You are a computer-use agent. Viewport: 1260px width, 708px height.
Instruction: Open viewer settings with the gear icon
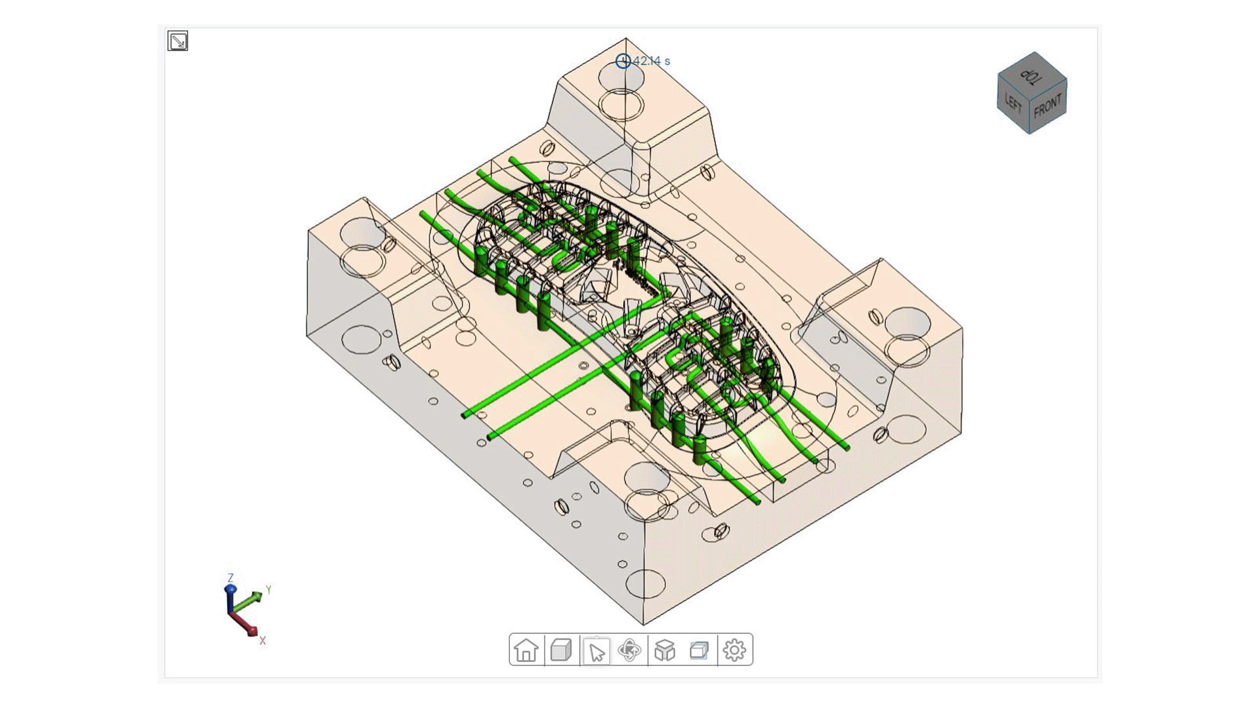(x=736, y=650)
